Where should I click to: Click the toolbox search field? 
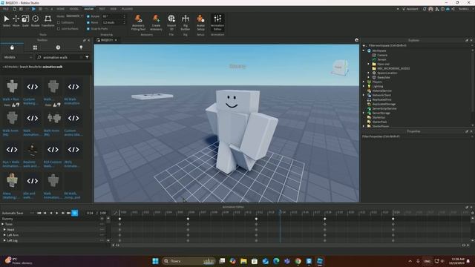click(61, 57)
